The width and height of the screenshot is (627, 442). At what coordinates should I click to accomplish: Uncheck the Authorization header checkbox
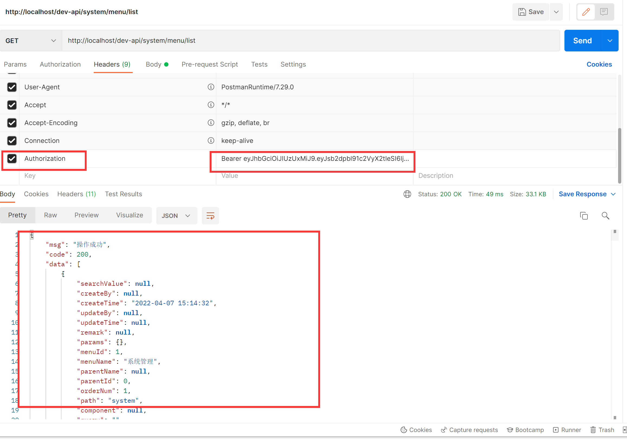12,159
